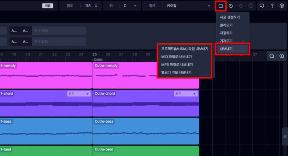The width and height of the screenshot is (288, 156).
Task: Click the second row lyrics field 가사 없음
Action: 59,41
